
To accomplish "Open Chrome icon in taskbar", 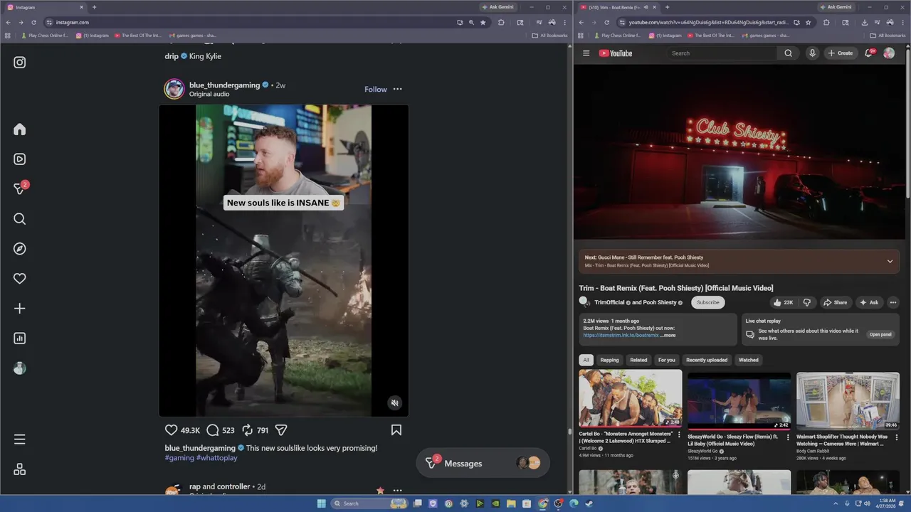I will click(x=542, y=503).
